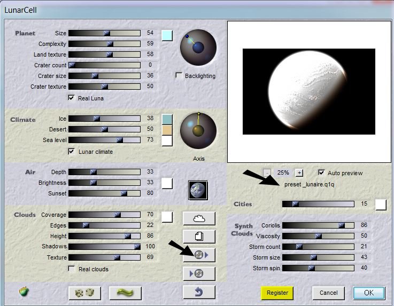Click the Storm spin slider
The height and width of the screenshot is (306, 394).
[319, 268]
